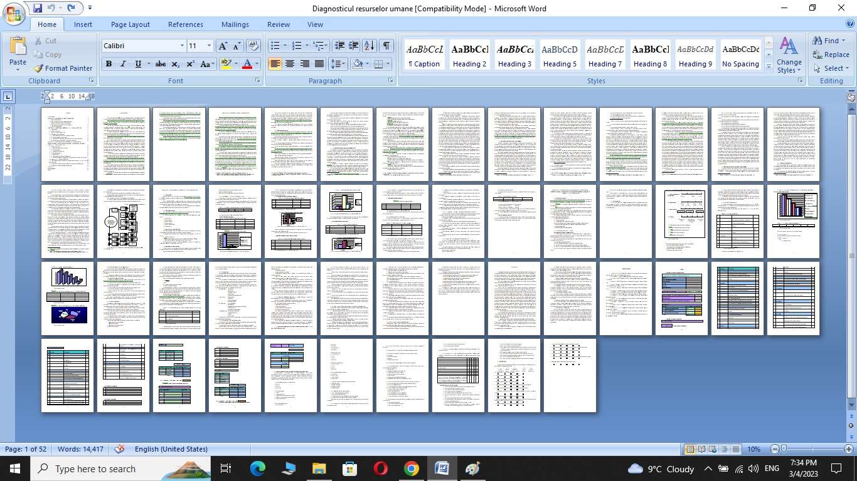Toggle Show/Hide paragraph marks

[386, 46]
